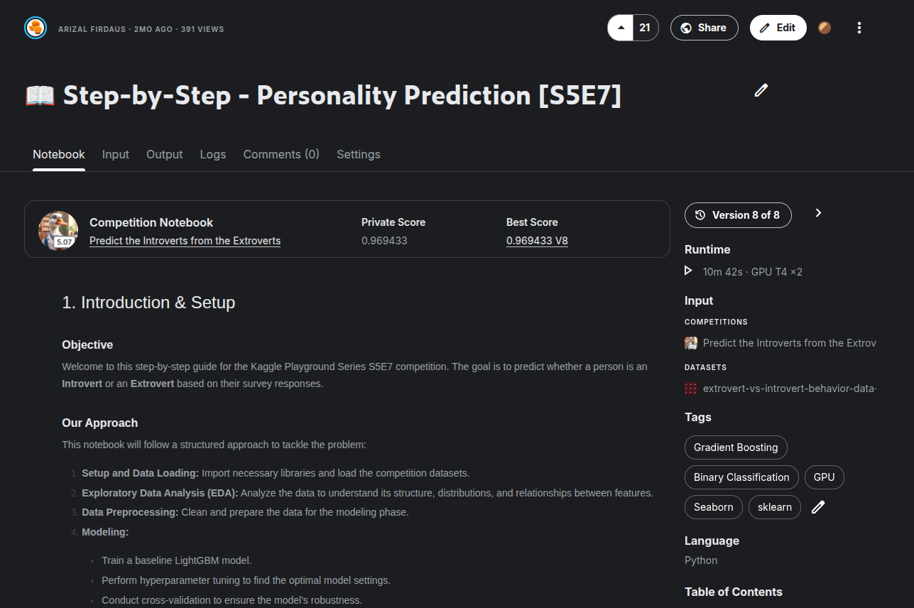The height and width of the screenshot is (608, 914).
Task: Click the edit pencil next to the tags
Action: [817, 506]
